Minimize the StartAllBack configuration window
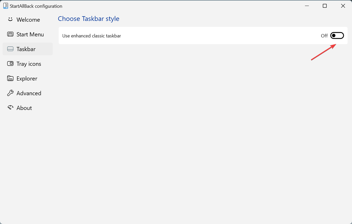352x224 pixels. [x=307, y=6]
